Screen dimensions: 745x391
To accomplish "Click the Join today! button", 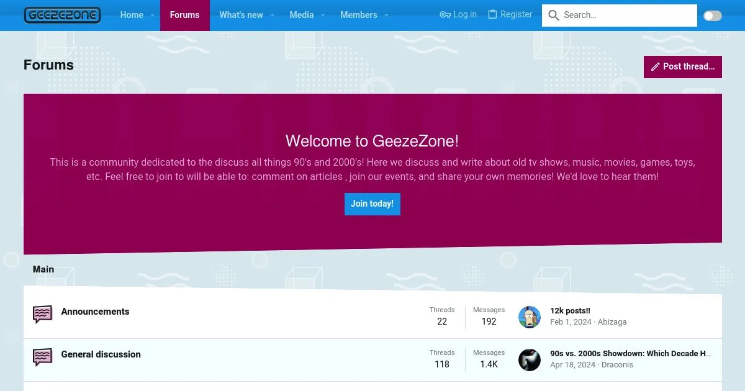I will [x=372, y=204].
